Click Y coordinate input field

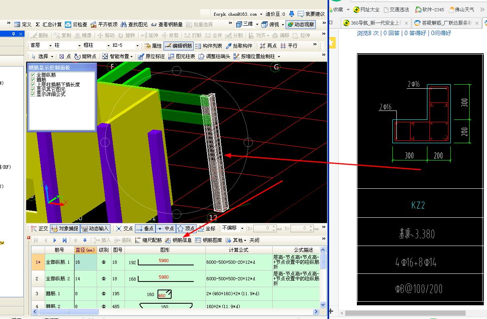[x=302, y=229]
